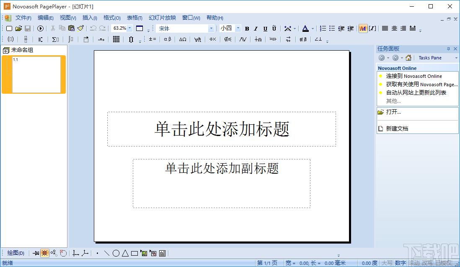Open the Tasks Pane dropdown arrow
Image resolution: width=460 pixels, height=267 pixels.
coord(456,58)
